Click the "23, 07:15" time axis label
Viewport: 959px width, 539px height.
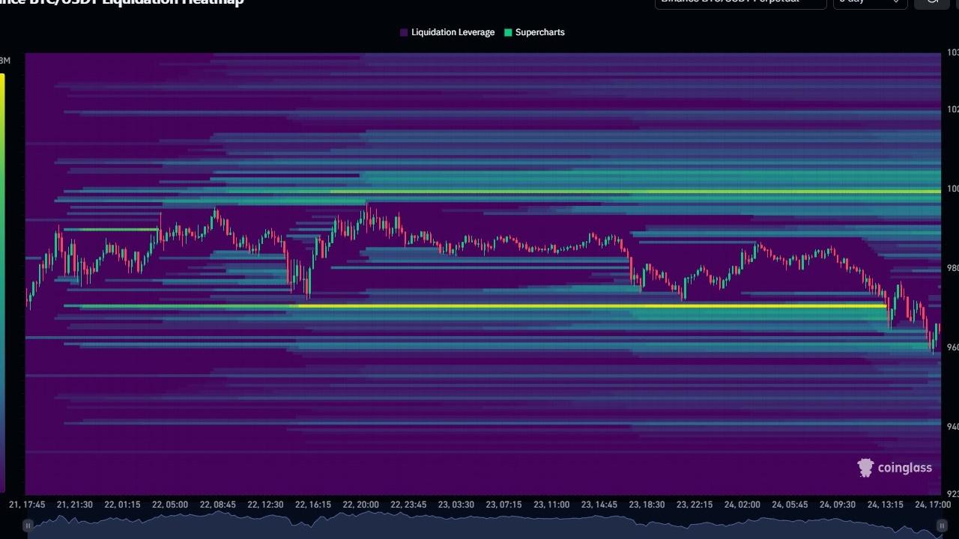point(503,505)
